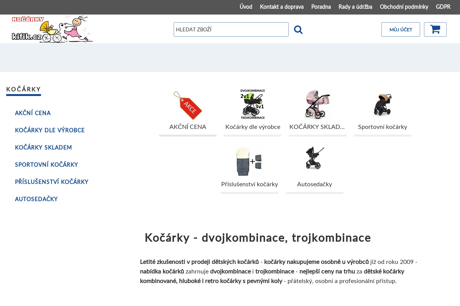
Task: Click the footmuff Příslušenství kočárky icon
Action: [x=249, y=161]
